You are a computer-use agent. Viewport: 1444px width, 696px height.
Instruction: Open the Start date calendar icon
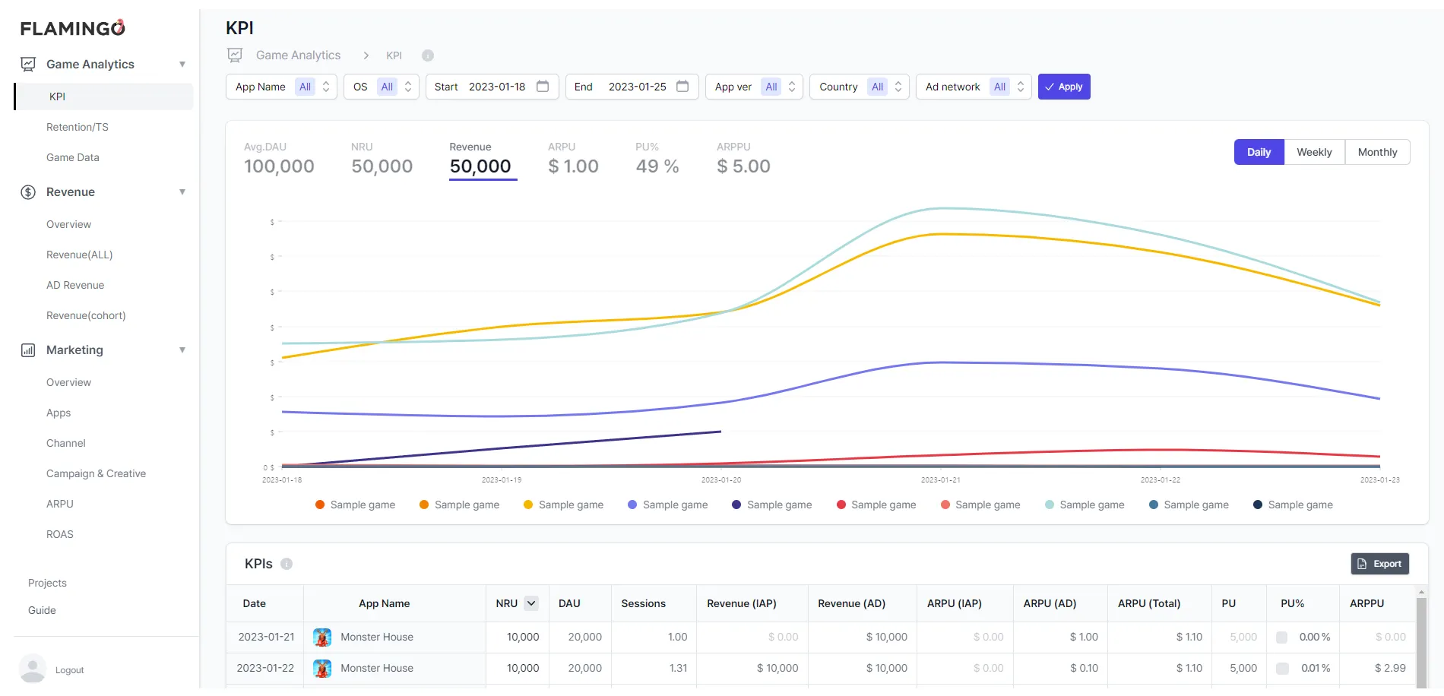coord(543,87)
